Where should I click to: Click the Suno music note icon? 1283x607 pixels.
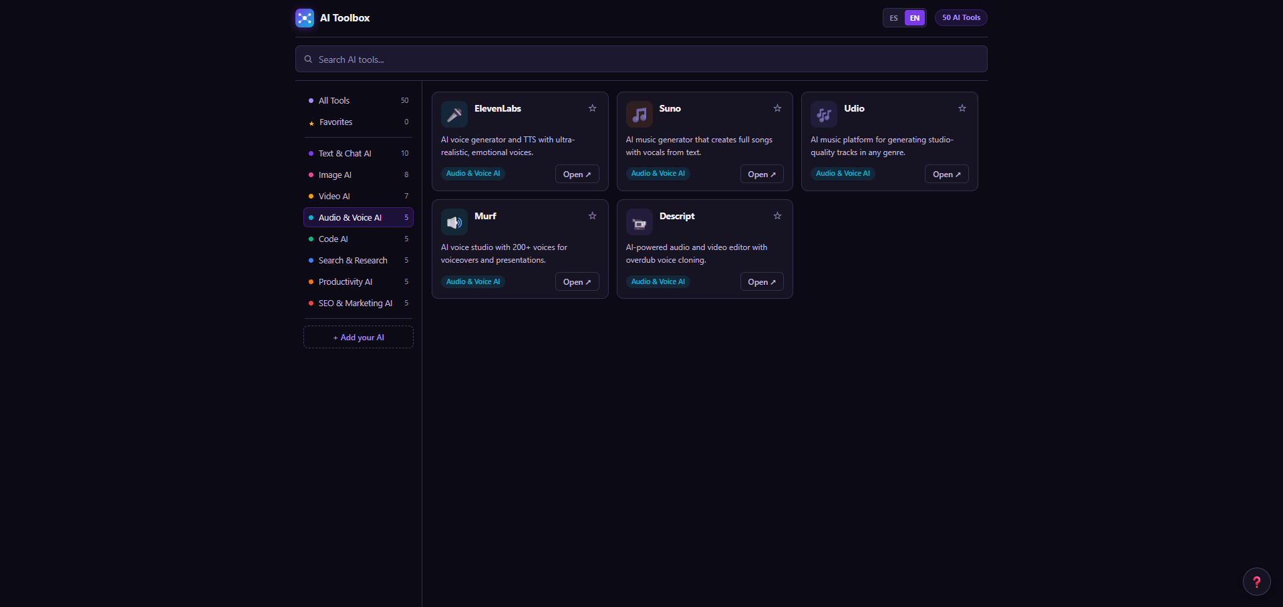coord(639,114)
